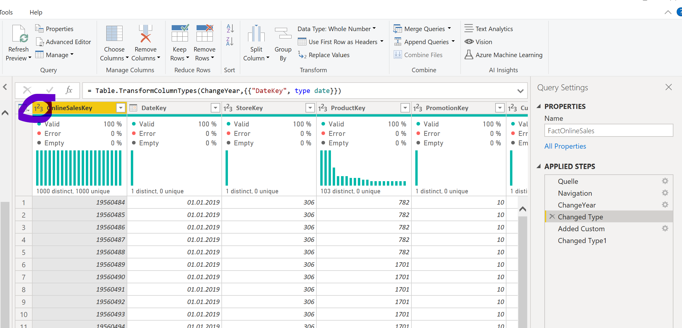Open the gear settings for Added Custom step
Viewport: 682px width, 328px height.
pyautogui.click(x=665, y=228)
